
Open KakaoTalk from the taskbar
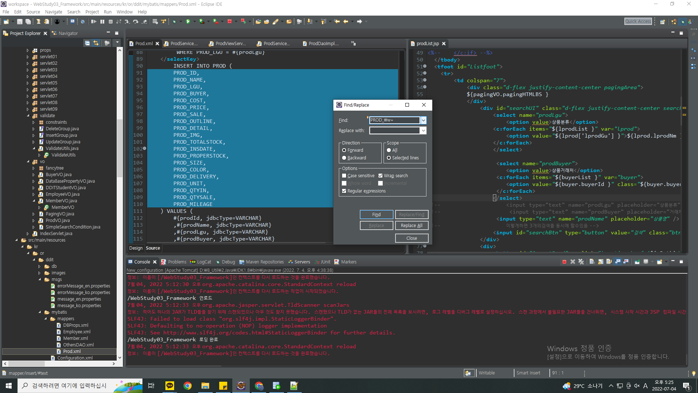pyautogui.click(x=170, y=386)
